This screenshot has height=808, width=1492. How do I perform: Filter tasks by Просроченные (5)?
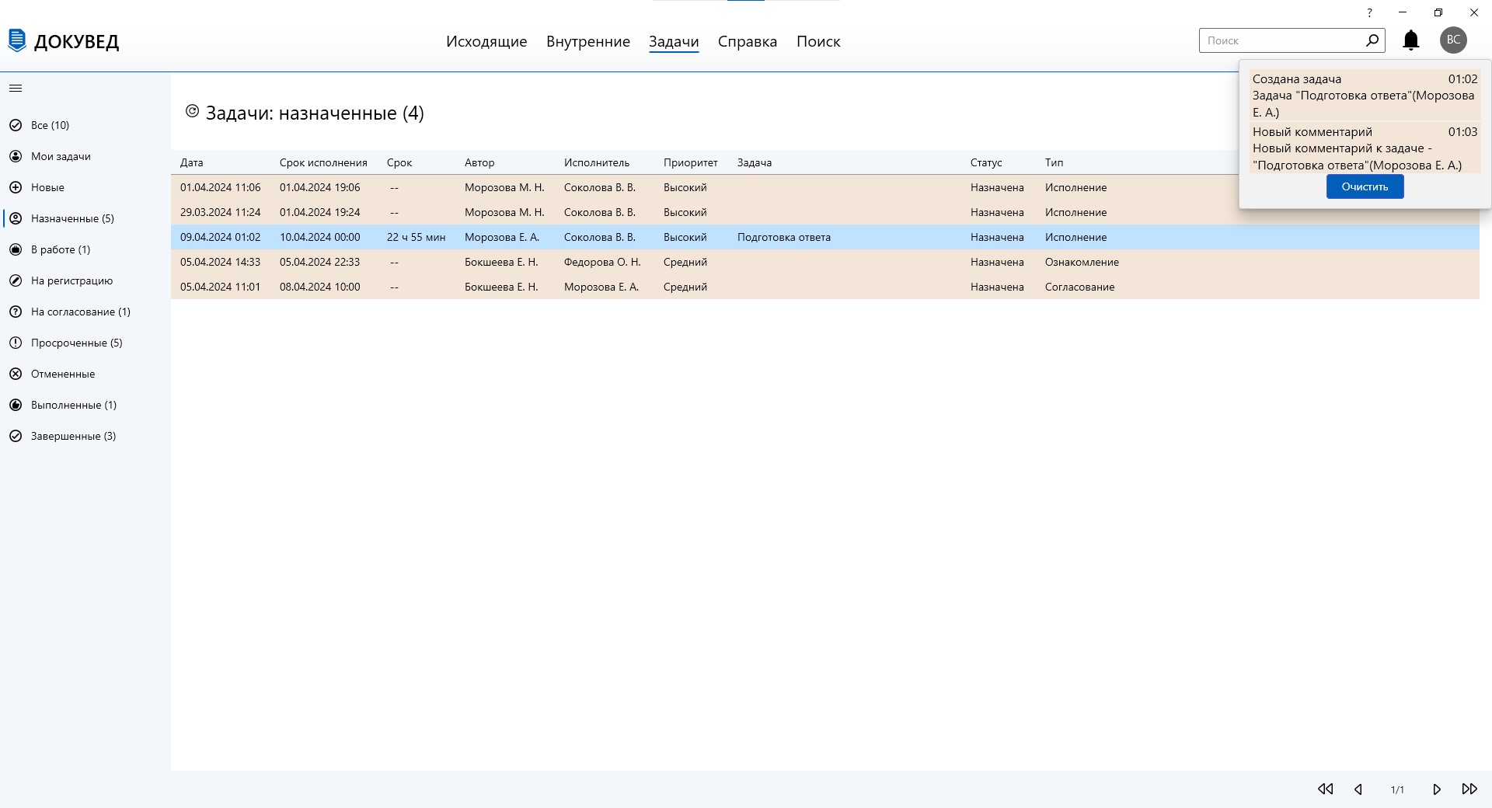point(77,343)
